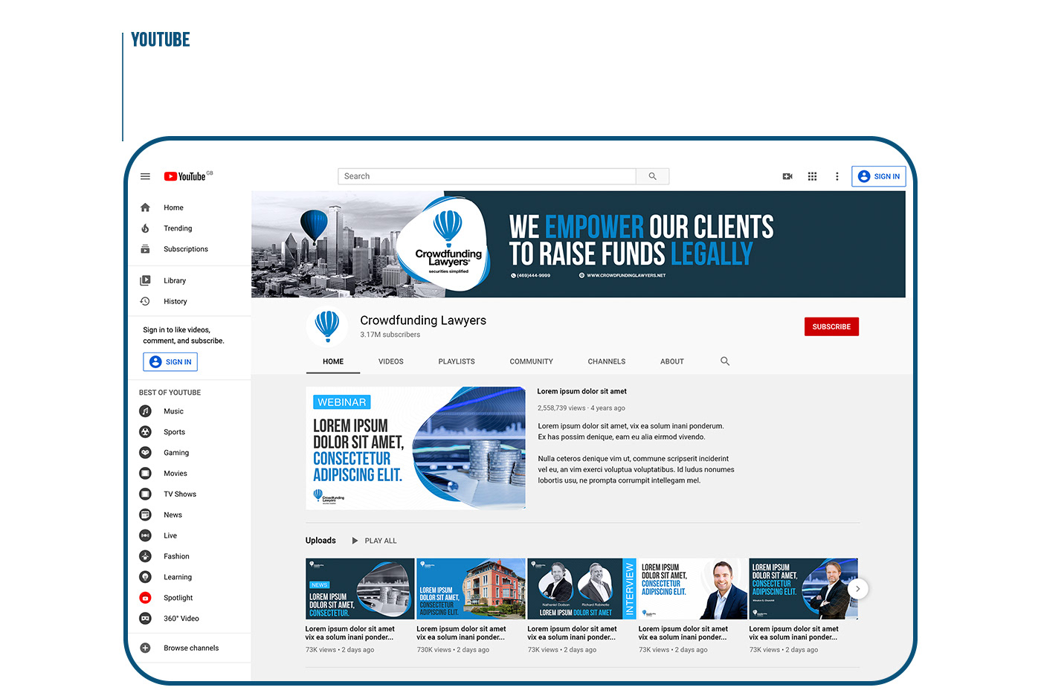Open the ABOUT tab
1041x696 pixels.
coord(672,361)
